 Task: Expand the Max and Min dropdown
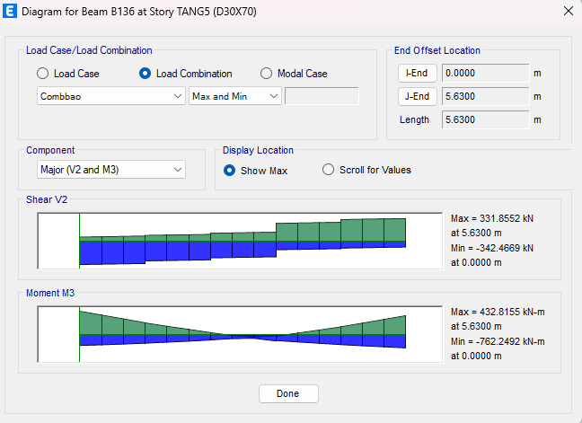click(x=235, y=96)
